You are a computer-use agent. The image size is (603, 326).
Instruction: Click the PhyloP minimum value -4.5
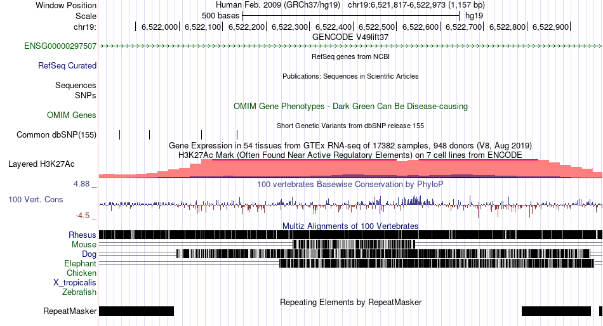(x=83, y=216)
